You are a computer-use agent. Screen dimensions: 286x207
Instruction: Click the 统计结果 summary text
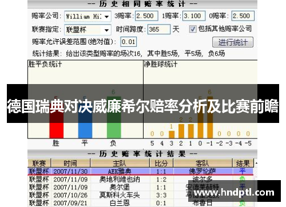[x=129, y=54]
